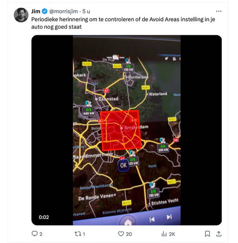The height and width of the screenshot is (243, 238).
Task: Click the Jim display name
Action: 36,11
